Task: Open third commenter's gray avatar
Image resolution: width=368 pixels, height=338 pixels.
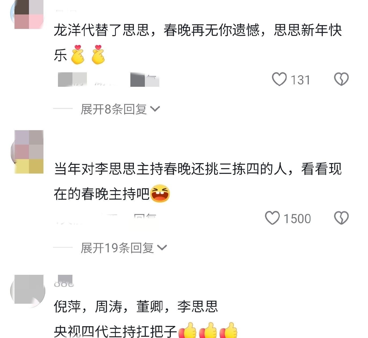Action: point(28,290)
